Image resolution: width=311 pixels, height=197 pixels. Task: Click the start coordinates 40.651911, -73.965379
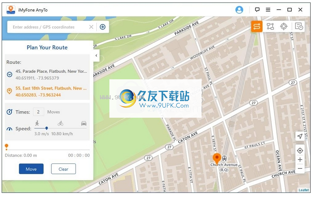point(37,78)
